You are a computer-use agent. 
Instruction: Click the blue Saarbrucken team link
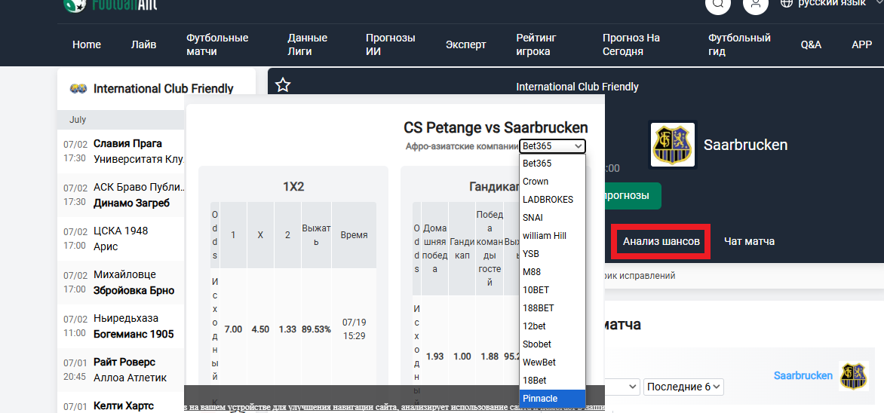tap(803, 375)
